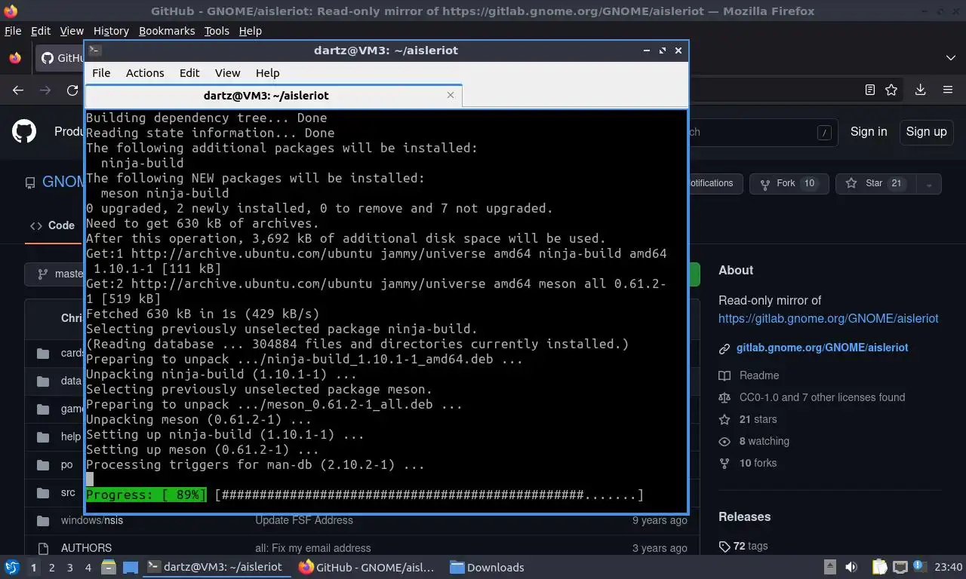Click the show desktop icon on the taskbar
This screenshot has width=966, height=579.
click(x=130, y=567)
